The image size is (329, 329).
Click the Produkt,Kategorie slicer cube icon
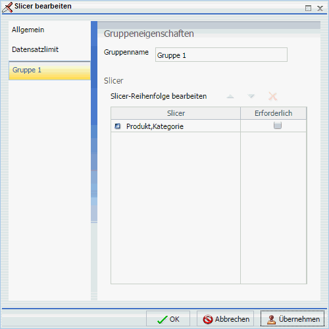pyautogui.click(x=118, y=126)
